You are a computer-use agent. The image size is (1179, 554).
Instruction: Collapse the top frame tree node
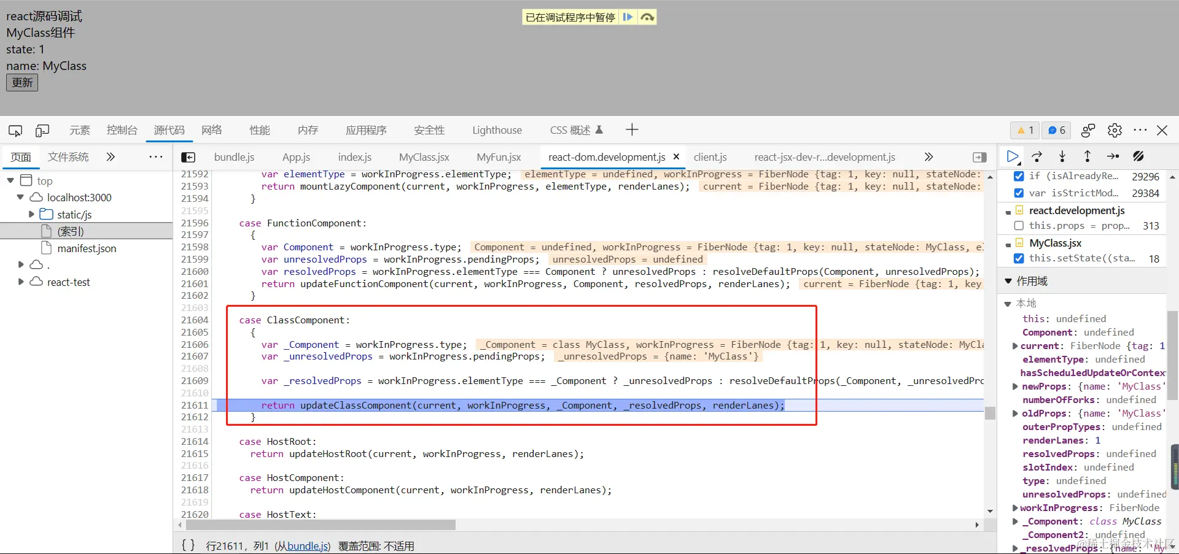coord(10,180)
